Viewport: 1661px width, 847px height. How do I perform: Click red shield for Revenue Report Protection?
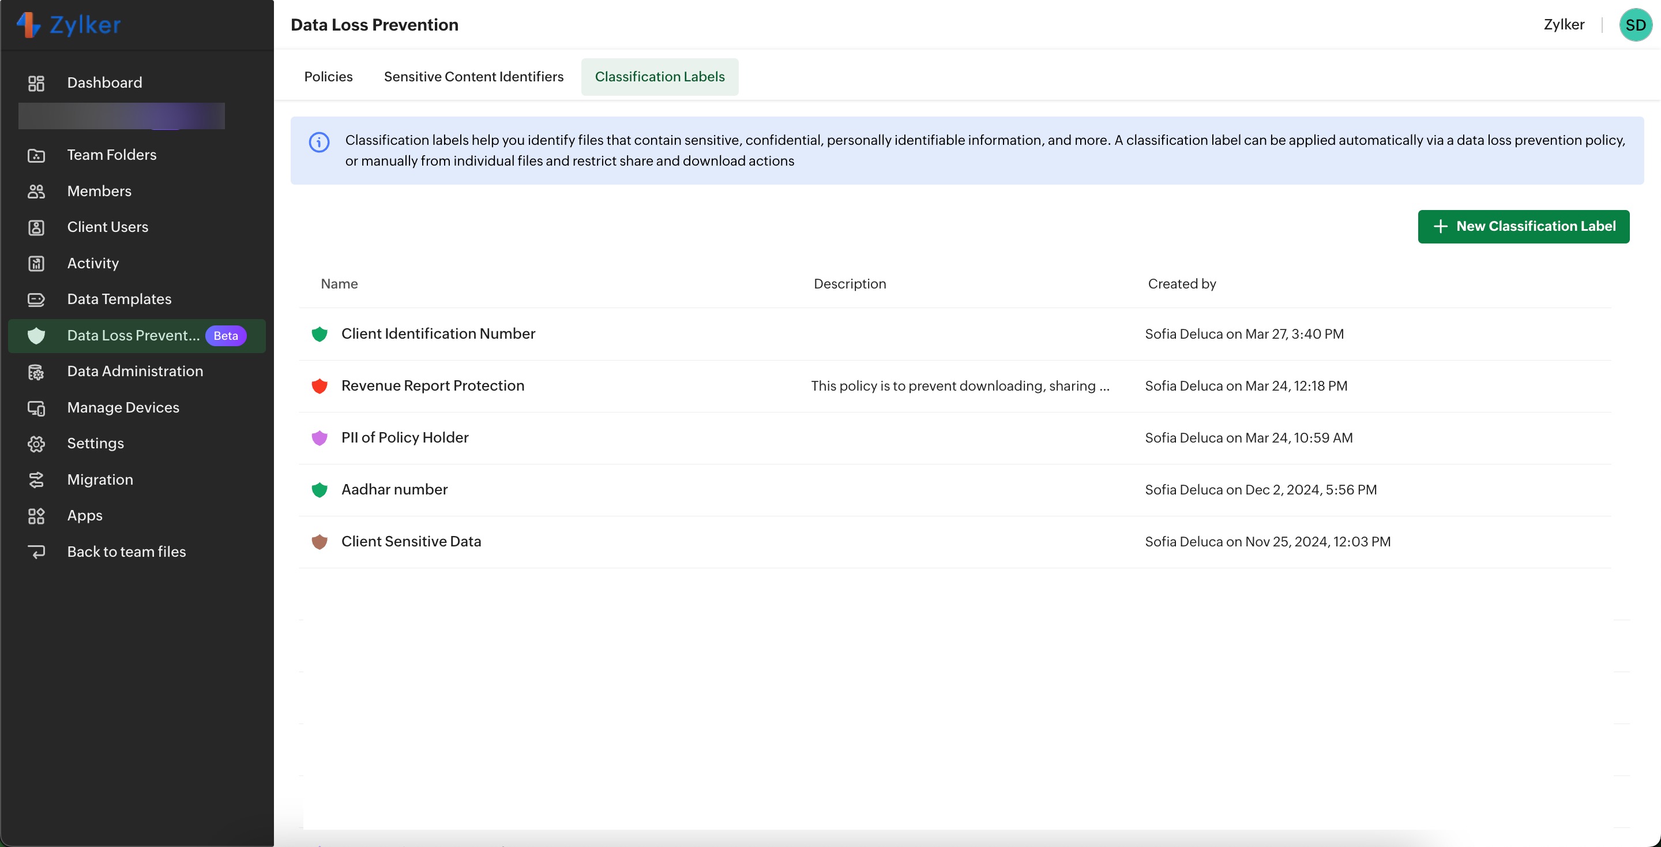pos(319,386)
